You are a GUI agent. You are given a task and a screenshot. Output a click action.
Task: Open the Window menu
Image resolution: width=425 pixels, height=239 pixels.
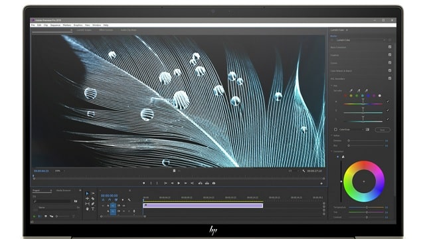click(96, 25)
